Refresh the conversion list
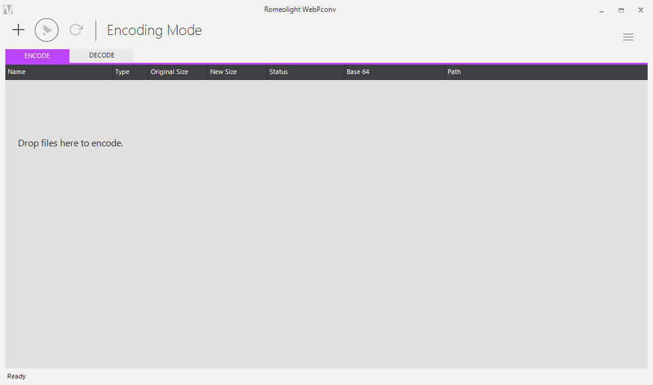The height and width of the screenshot is (385, 653). (75, 30)
